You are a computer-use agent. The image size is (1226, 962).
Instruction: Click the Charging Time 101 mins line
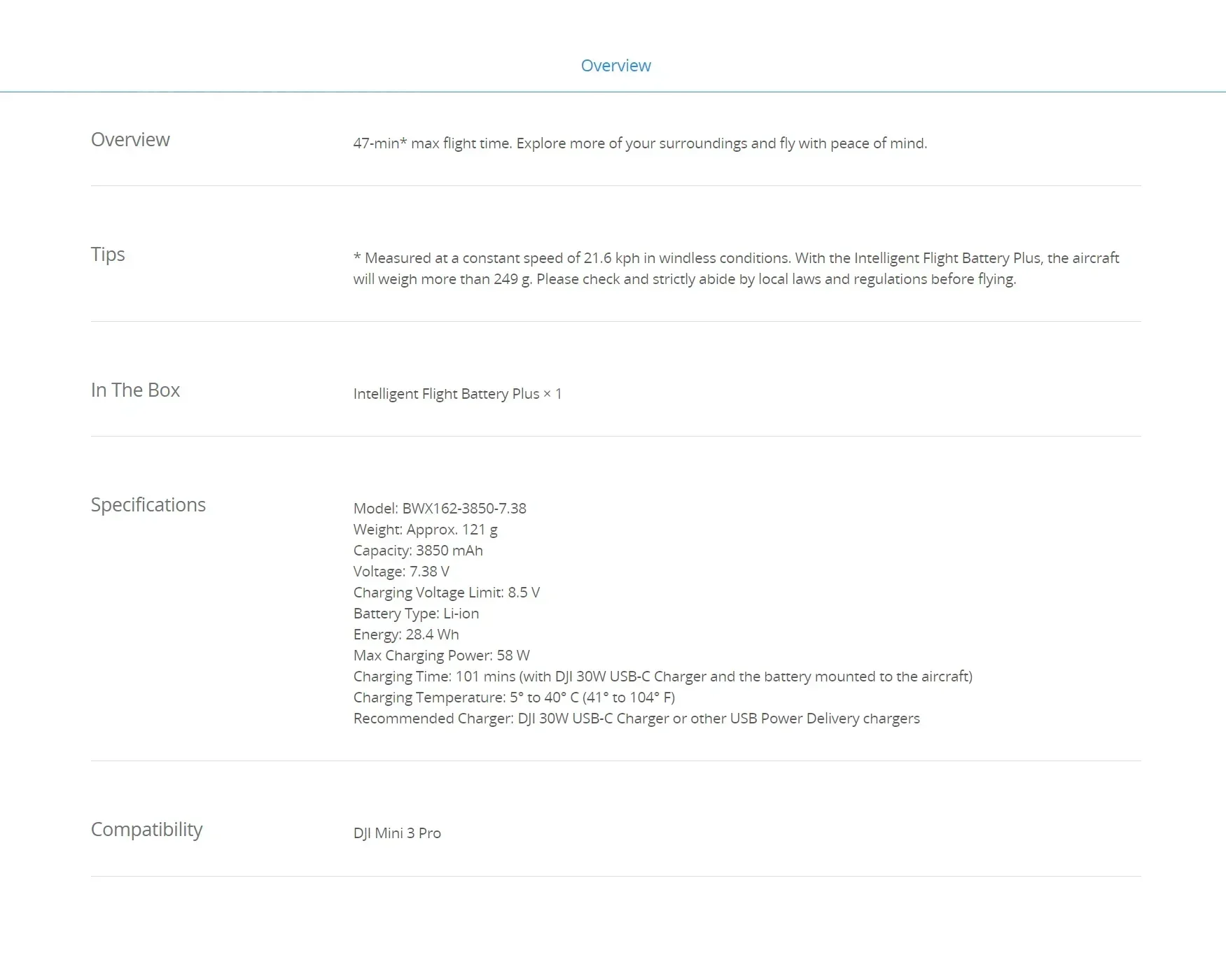[x=662, y=677]
